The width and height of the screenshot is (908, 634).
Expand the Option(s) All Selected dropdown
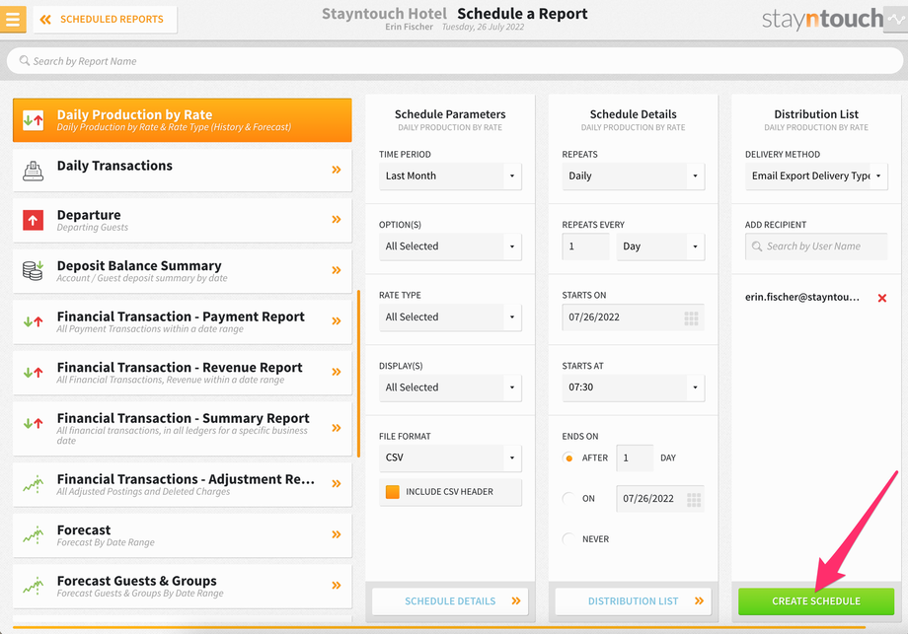click(x=450, y=247)
